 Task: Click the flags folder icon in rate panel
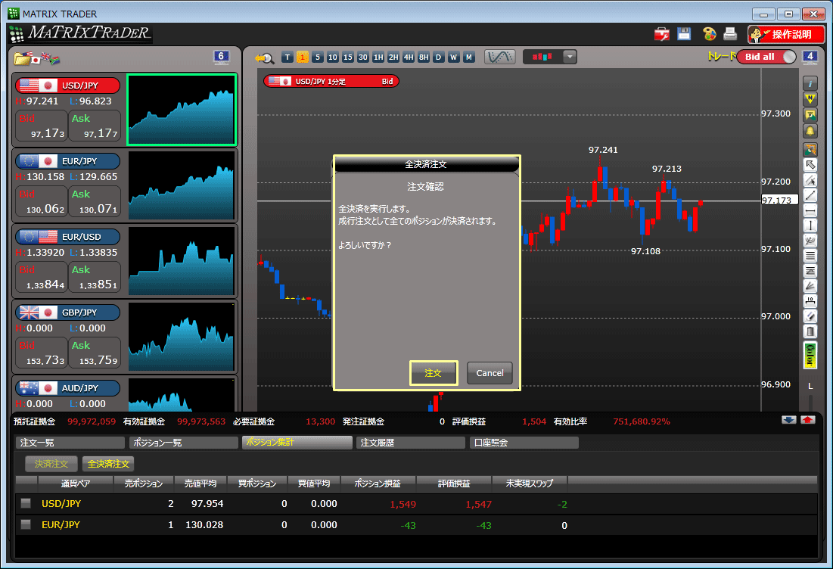[x=36, y=58]
